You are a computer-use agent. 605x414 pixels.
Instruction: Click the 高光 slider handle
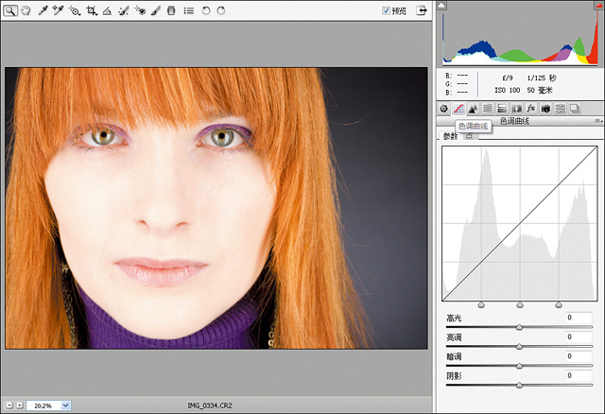click(520, 327)
